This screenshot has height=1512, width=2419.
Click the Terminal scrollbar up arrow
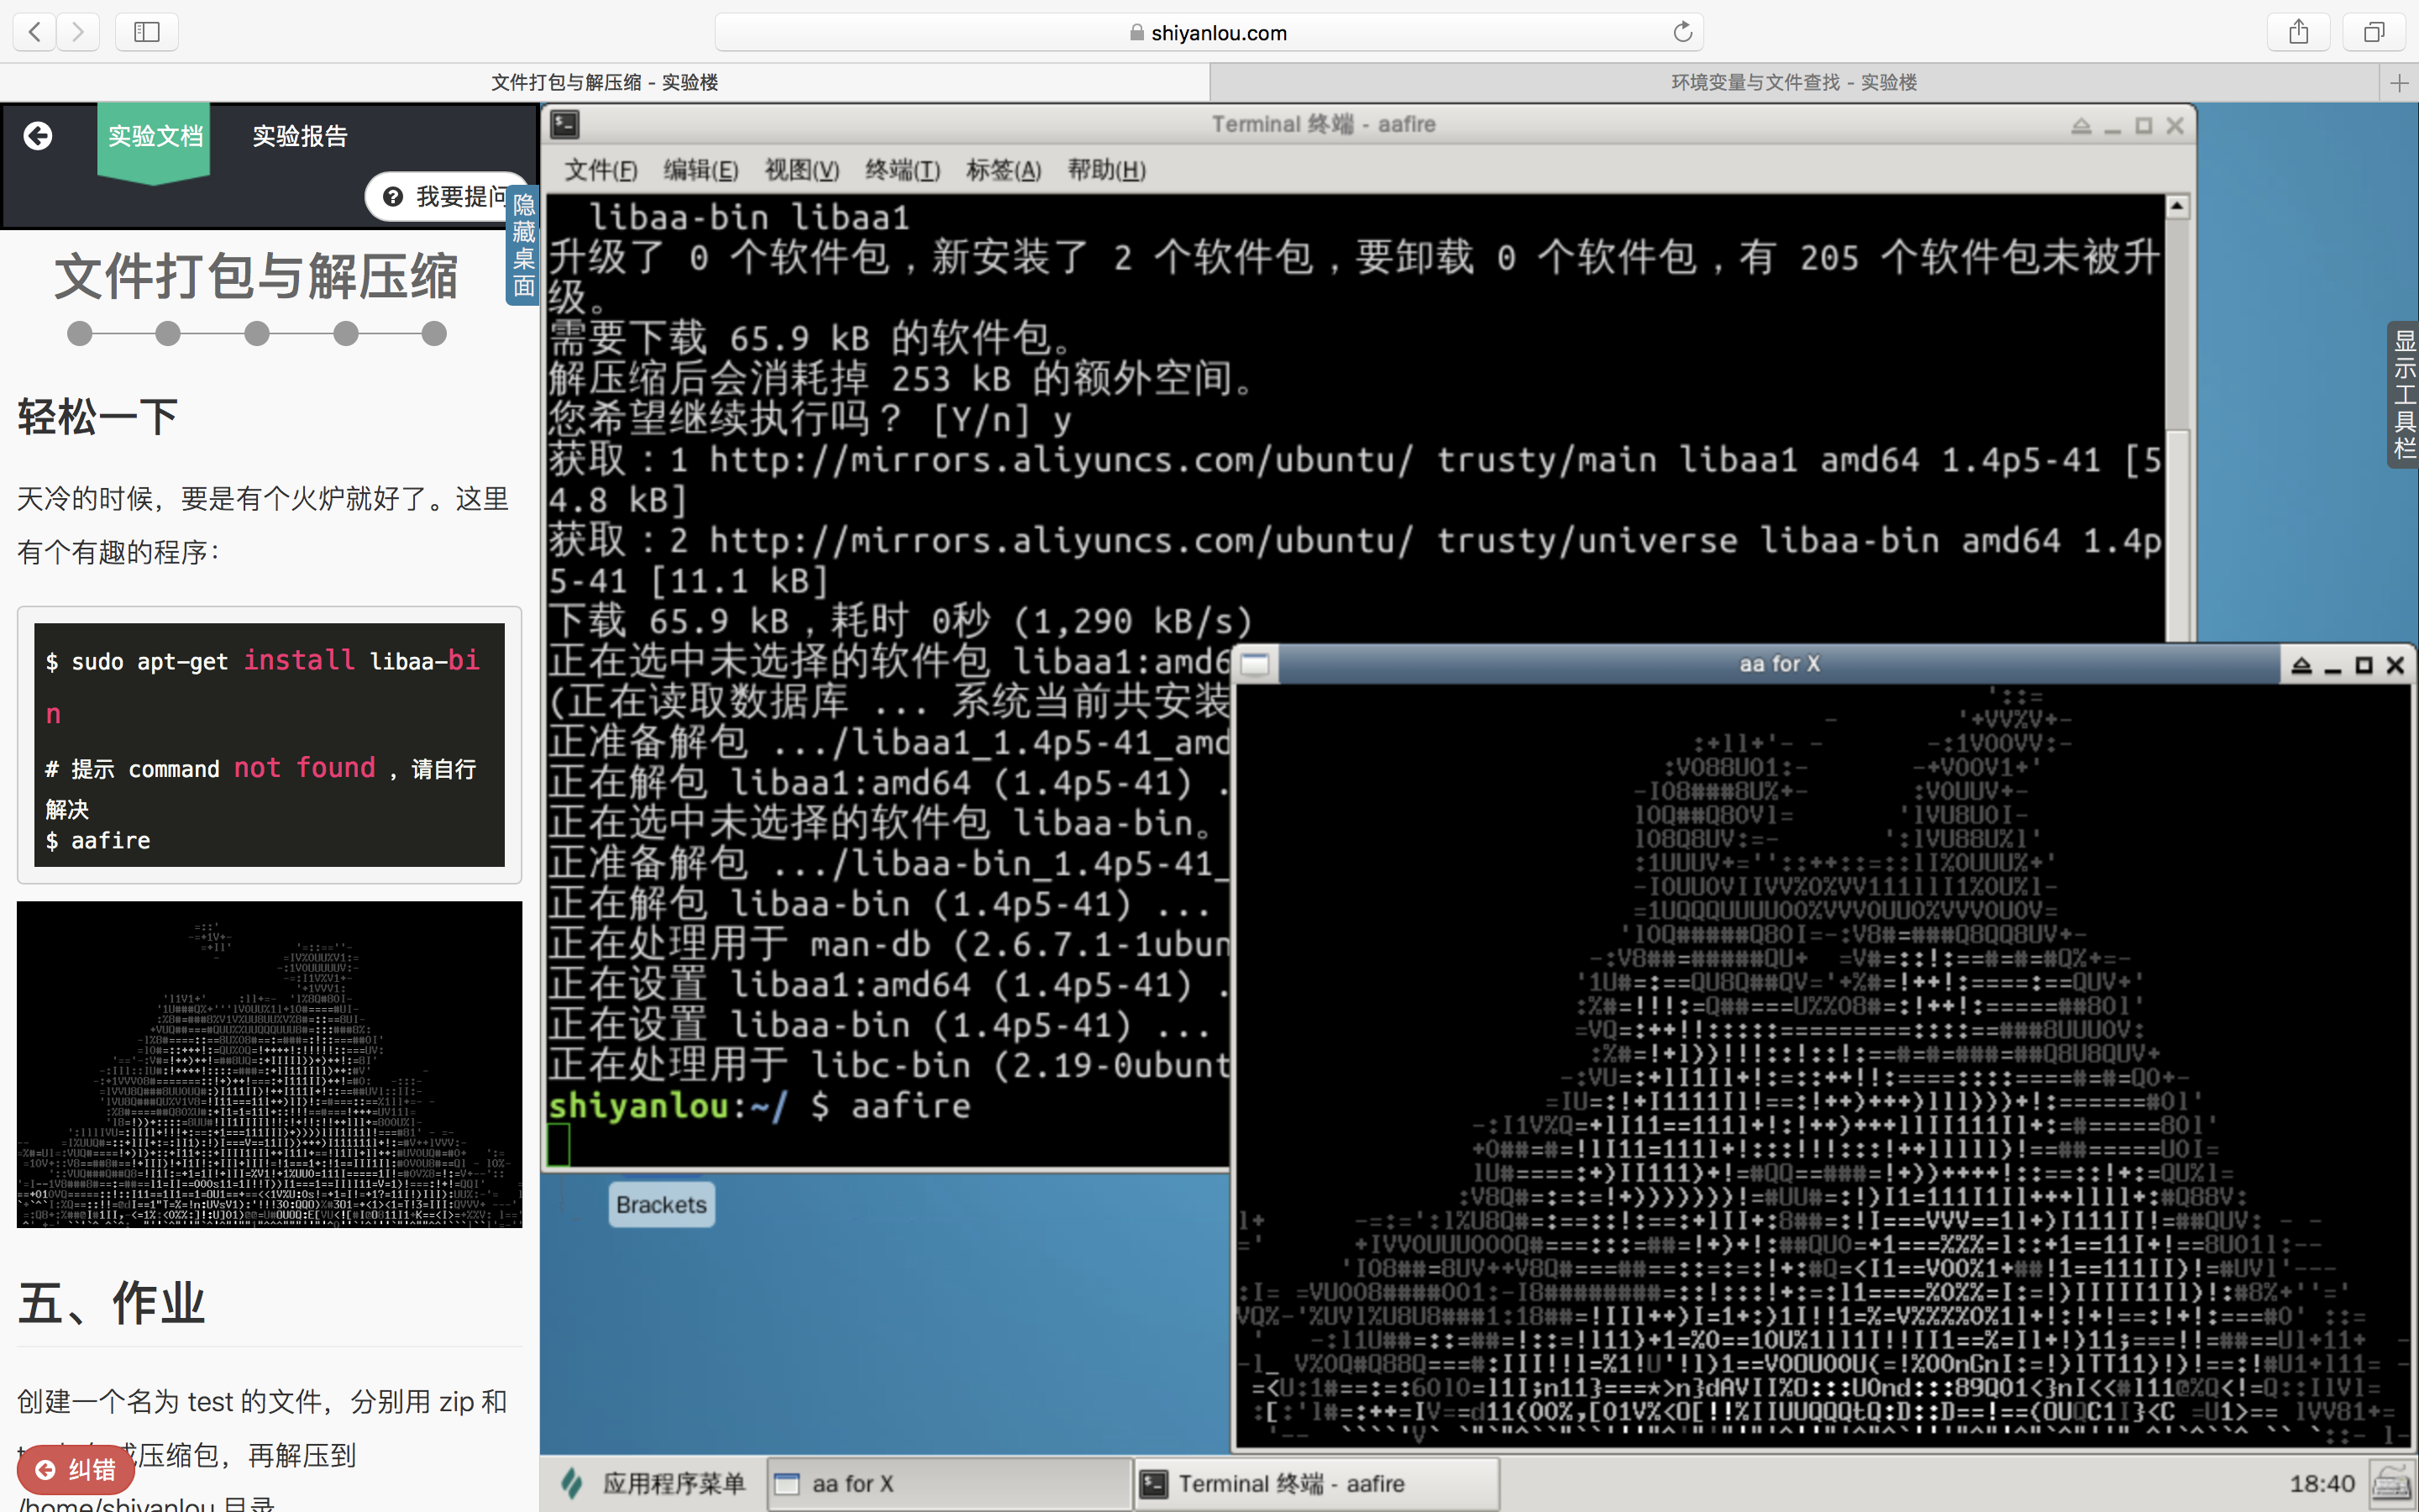[2177, 207]
